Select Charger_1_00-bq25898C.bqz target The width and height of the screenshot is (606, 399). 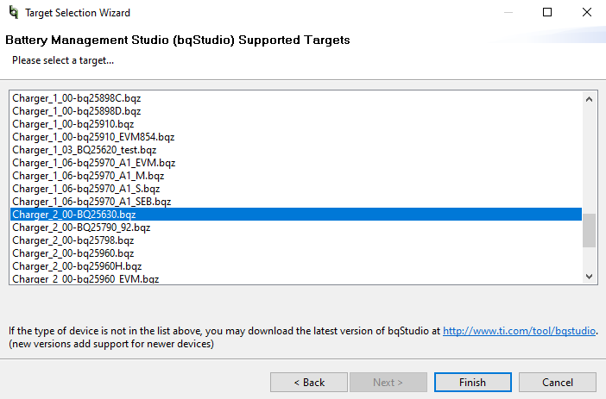(76, 98)
